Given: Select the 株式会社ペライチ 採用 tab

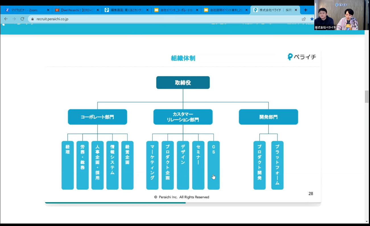Looking at the screenshot, I should (x=275, y=10).
